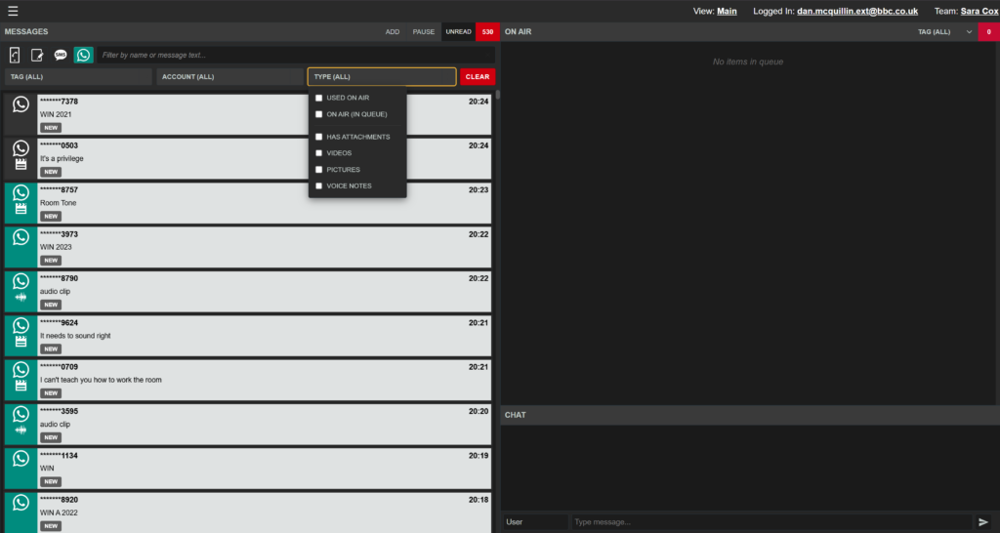Expand the Account (All) dropdown
1000x533 pixels.
point(229,76)
